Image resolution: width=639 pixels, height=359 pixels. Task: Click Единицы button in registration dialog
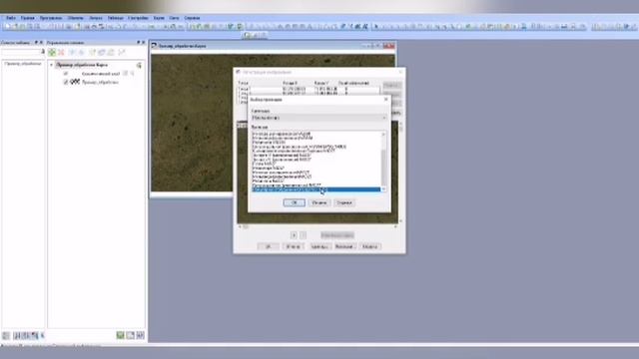(x=319, y=246)
